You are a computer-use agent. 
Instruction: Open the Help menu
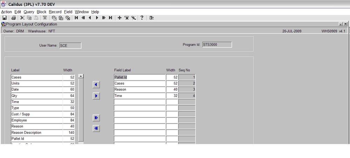click(95, 12)
